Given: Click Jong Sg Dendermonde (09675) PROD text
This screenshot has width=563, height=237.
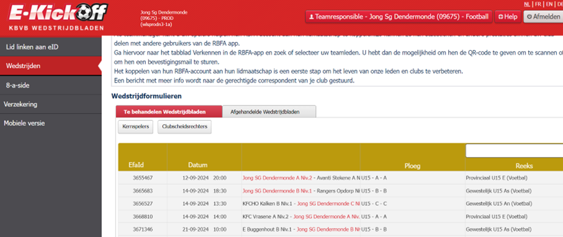Looking at the screenshot, I should click(164, 19).
